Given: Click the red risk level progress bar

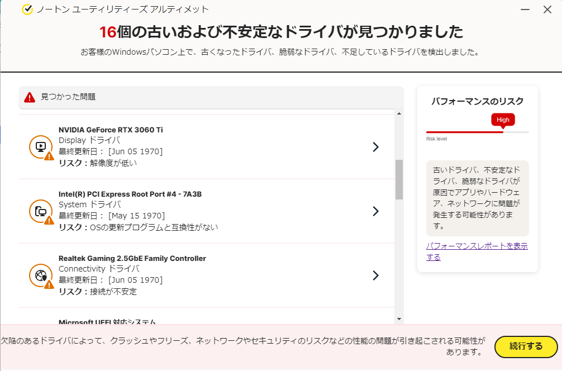Looking at the screenshot, I should point(464,132).
